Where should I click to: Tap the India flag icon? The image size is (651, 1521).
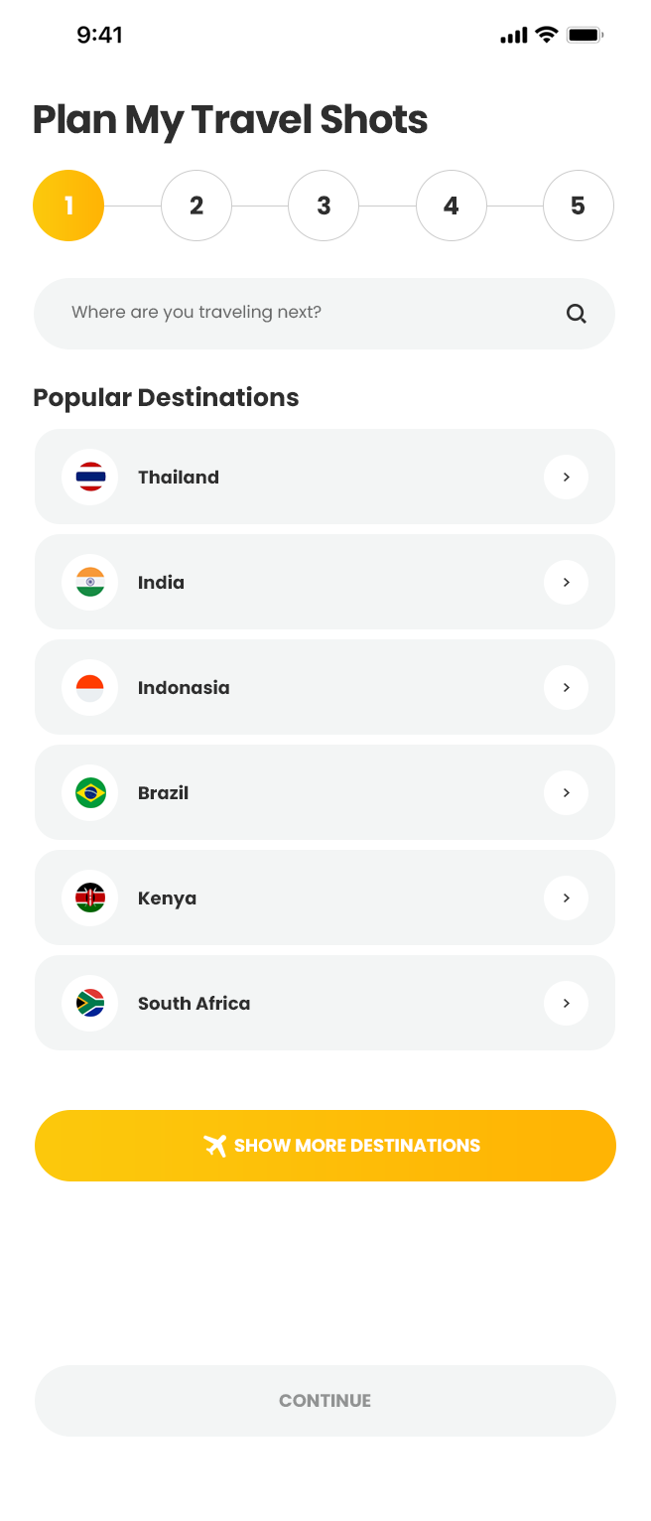coord(90,583)
